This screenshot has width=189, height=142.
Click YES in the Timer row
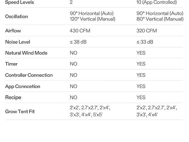point(141,64)
